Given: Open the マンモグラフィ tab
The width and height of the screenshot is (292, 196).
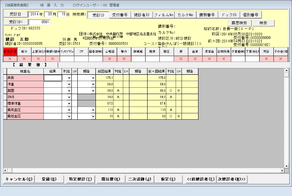Looking at the screenshot, I should pyautogui.click(x=67, y=52).
